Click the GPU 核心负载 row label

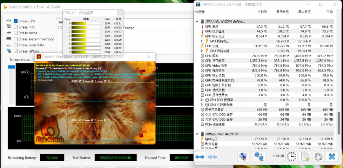(215, 75)
